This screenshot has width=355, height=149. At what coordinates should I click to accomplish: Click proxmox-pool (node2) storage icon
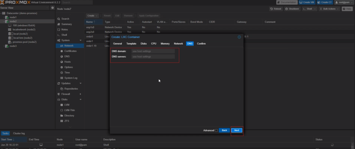[x=10, y=42]
